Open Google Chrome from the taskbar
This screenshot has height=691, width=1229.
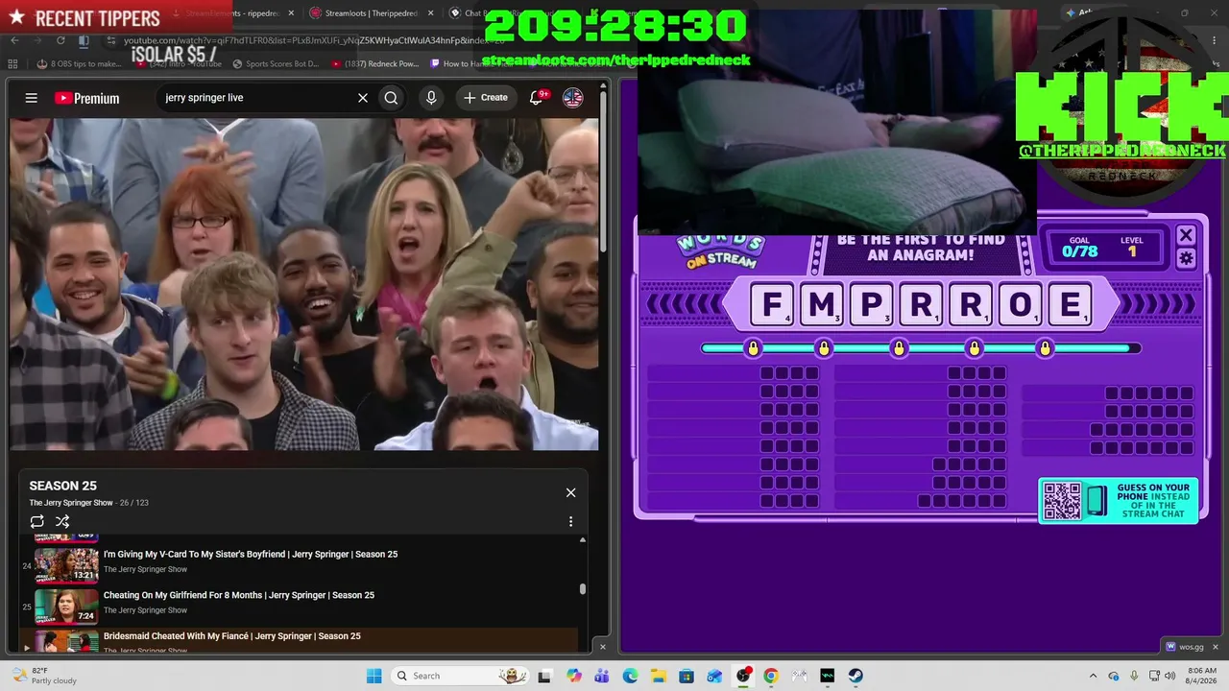(x=771, y=676)
